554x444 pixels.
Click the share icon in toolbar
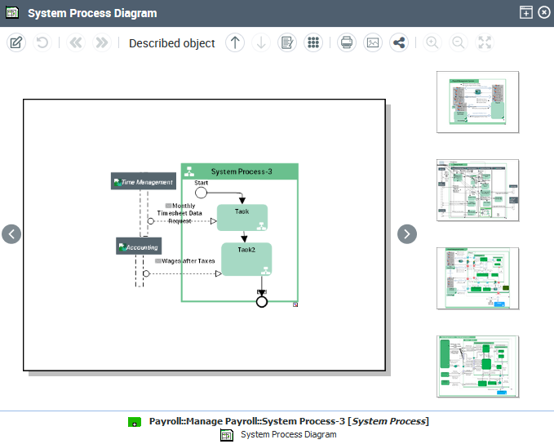point(398,43)
